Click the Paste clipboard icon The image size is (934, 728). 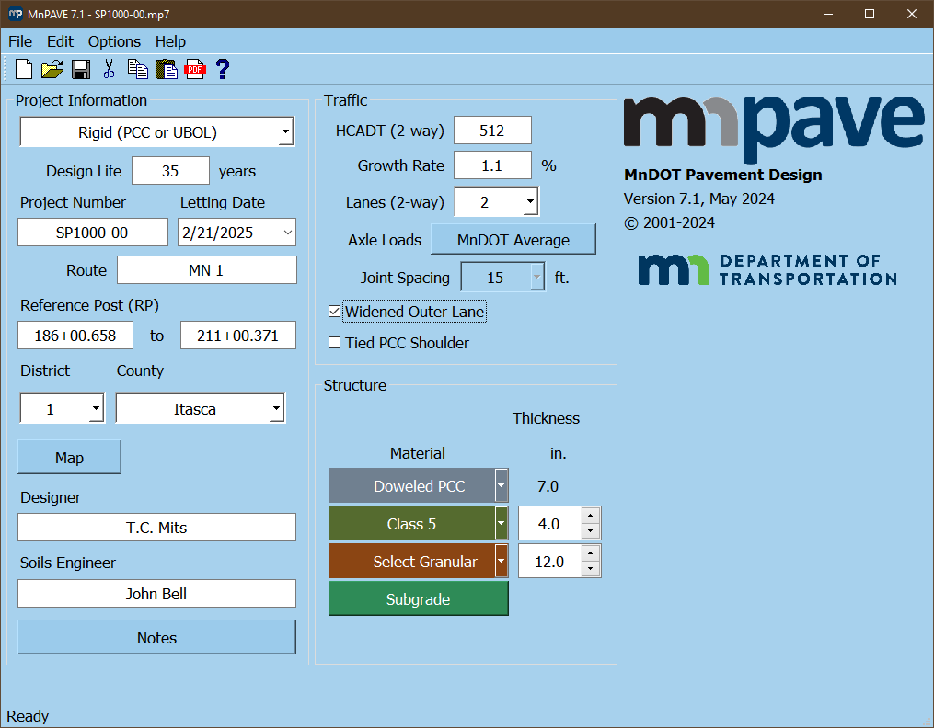click(166, 69)
